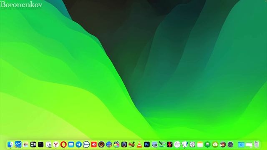Open the blue Downloads folder stack
Image resolution: width=267 pixels, height=150 pixels.
(241, 145)
